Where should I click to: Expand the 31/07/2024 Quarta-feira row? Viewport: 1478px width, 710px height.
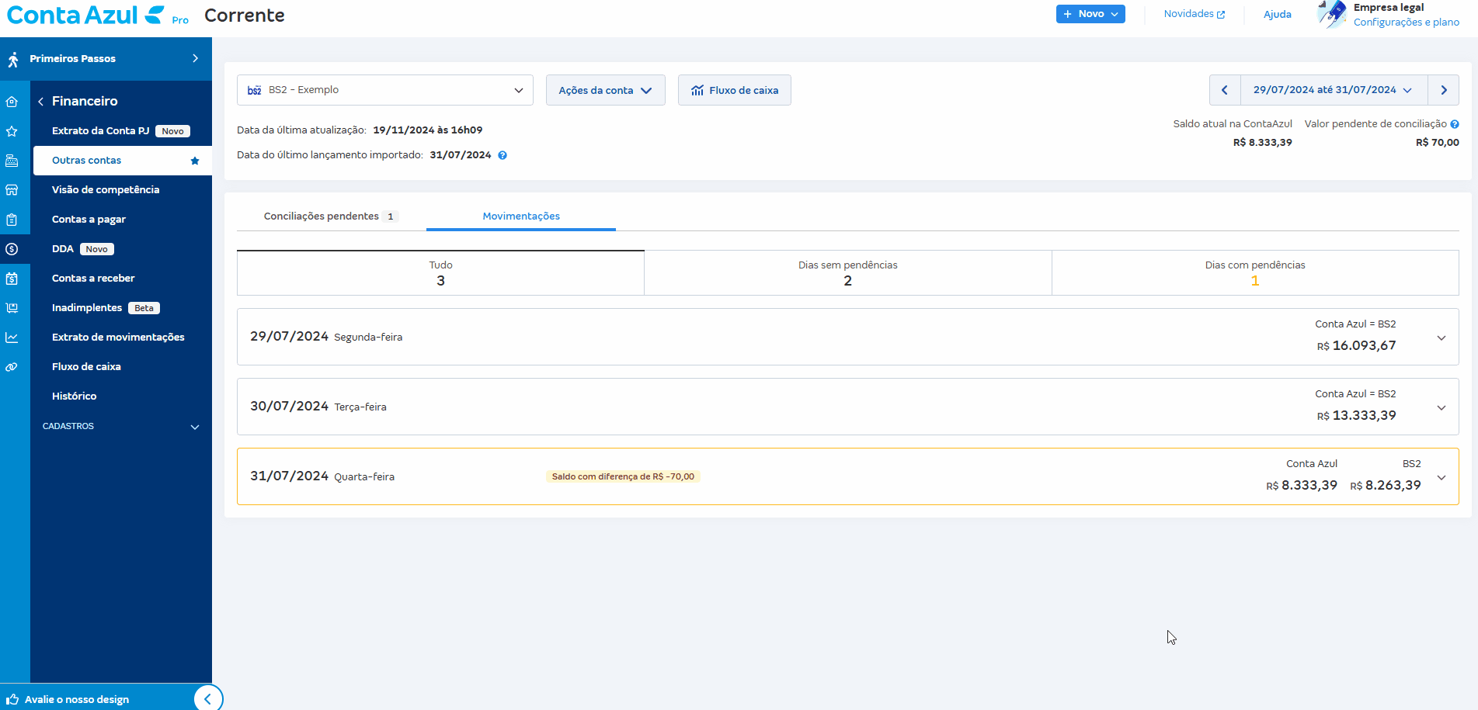(x=1441, y=477)
